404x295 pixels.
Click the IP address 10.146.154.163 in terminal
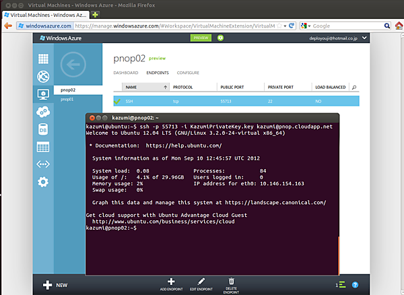click(x=282, y=183)
